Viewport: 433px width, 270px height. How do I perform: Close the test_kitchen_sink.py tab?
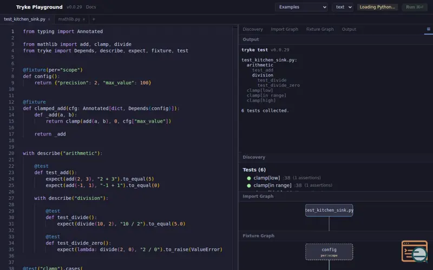49,19
